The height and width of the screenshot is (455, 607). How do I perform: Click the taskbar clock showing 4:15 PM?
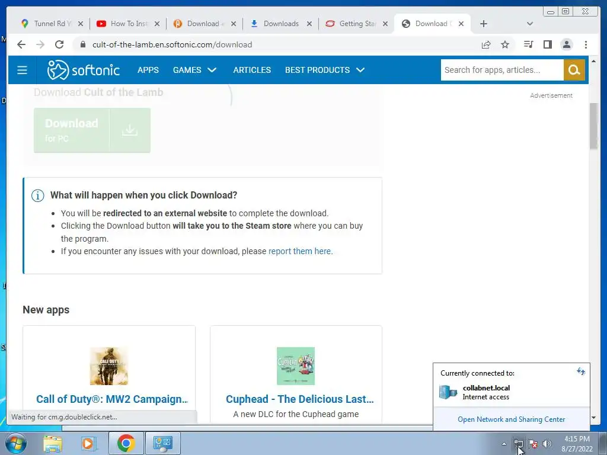pyautogui.click(x=577, y=444)
